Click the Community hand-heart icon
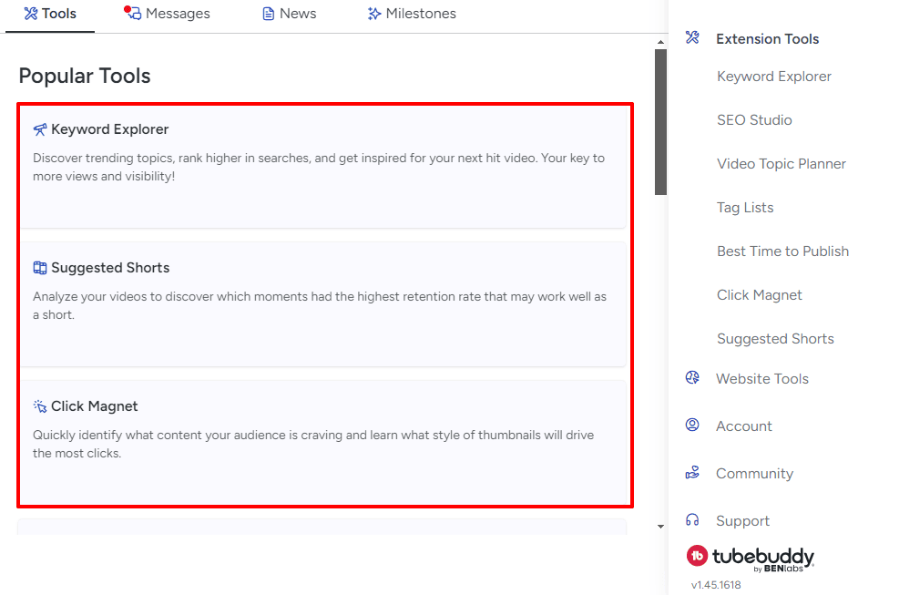The image size is (899, 595). click(x=692, y=472)
